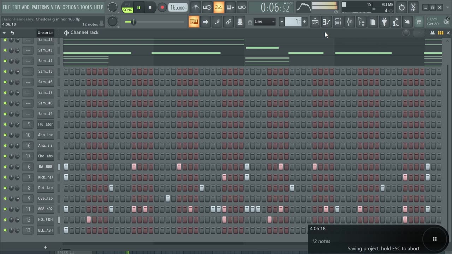The image size is (452, 254).
Task: Mute the Sam..#5 channel
Action: (5, 71)
